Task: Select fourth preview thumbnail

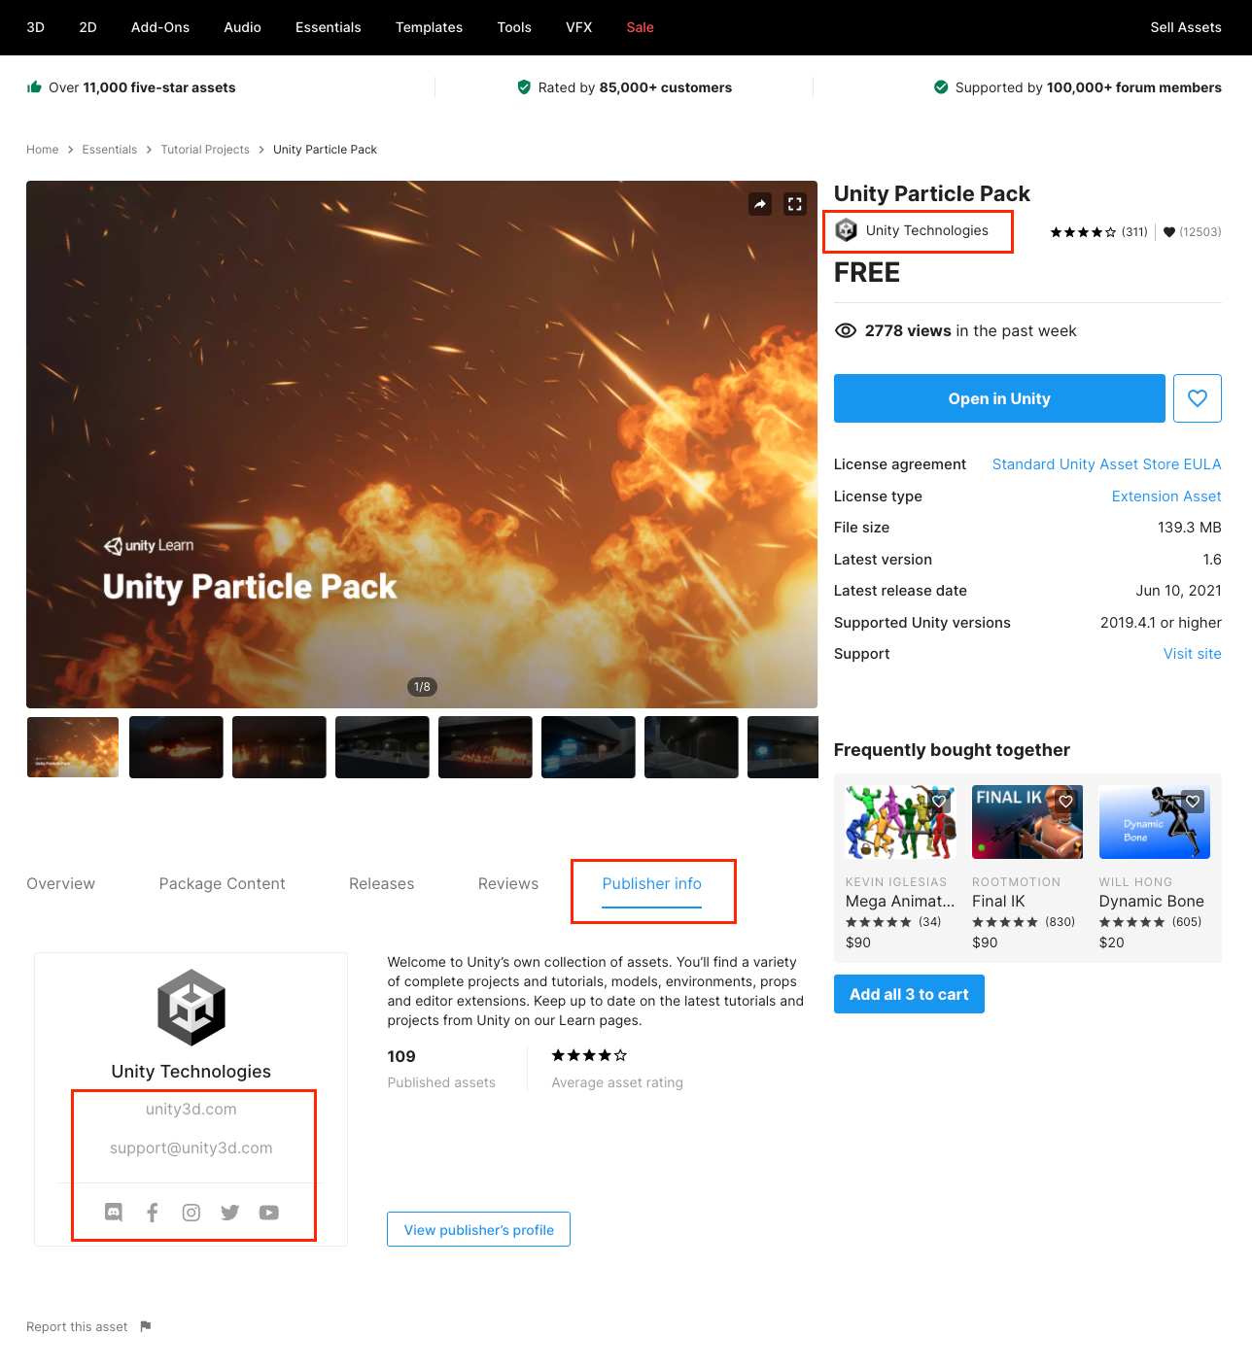Action: click(x=382, y=747)
